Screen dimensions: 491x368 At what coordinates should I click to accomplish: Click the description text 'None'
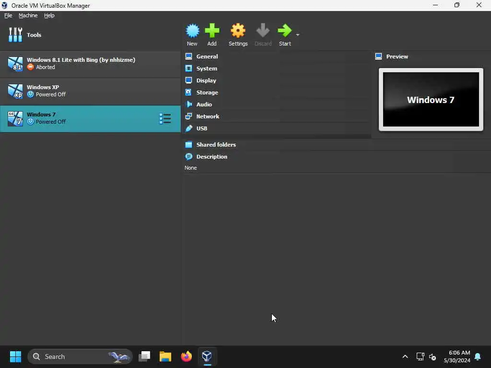(x=191, y=168)
